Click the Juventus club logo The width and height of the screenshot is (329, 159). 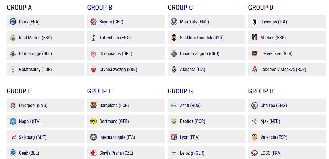[254, 22]
